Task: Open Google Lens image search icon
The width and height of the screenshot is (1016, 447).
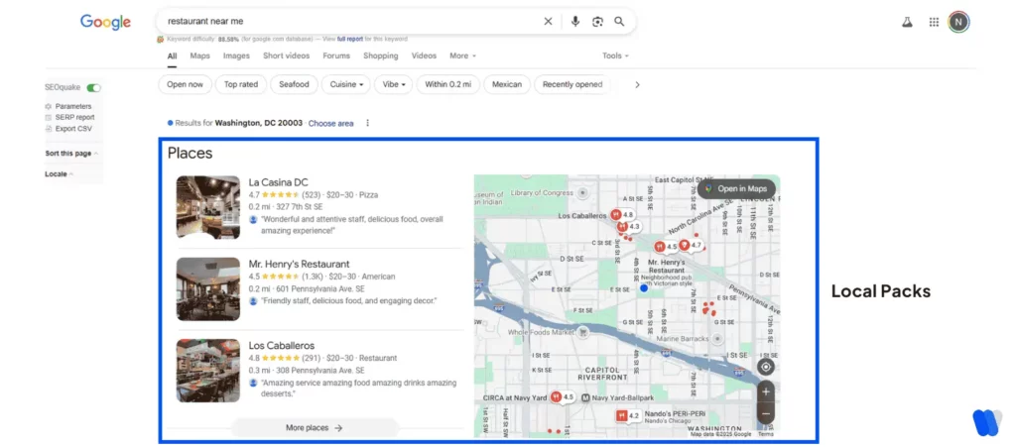Action: click(x=597, y=22)
